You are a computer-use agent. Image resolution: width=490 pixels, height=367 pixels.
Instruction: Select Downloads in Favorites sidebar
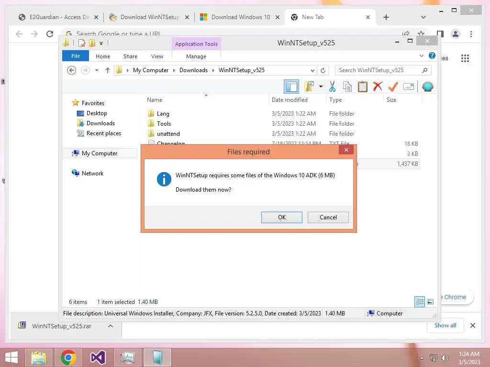coord(100,123)
